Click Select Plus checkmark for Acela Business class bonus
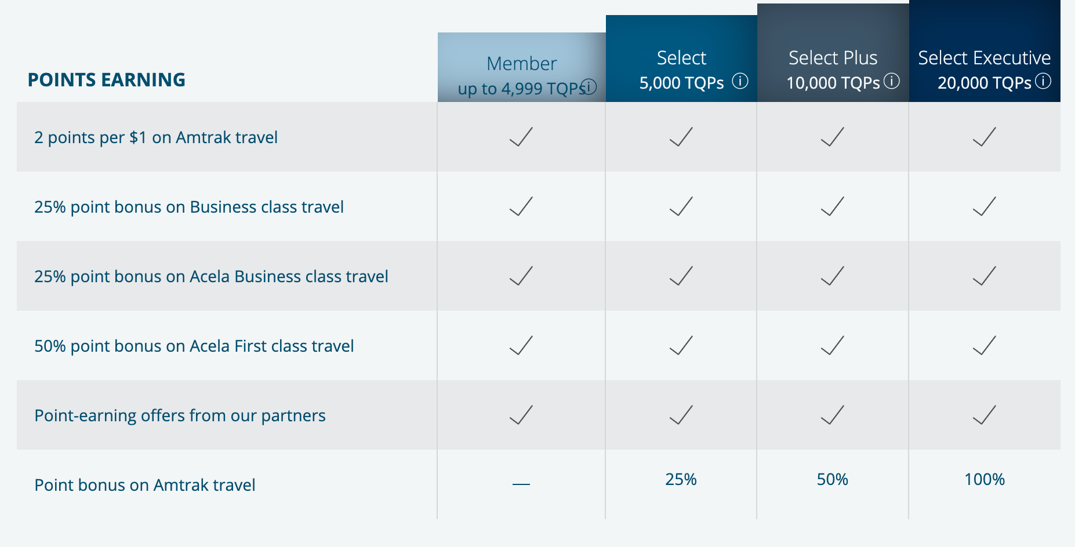Screen dimensions: 1075x547 [832, 276]
